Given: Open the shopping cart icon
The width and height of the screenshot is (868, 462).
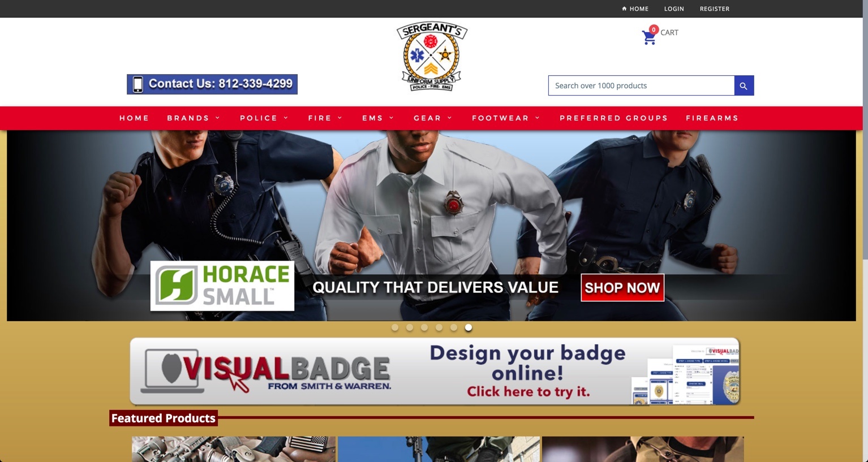Looking at the screenshot, I should 648,38.
